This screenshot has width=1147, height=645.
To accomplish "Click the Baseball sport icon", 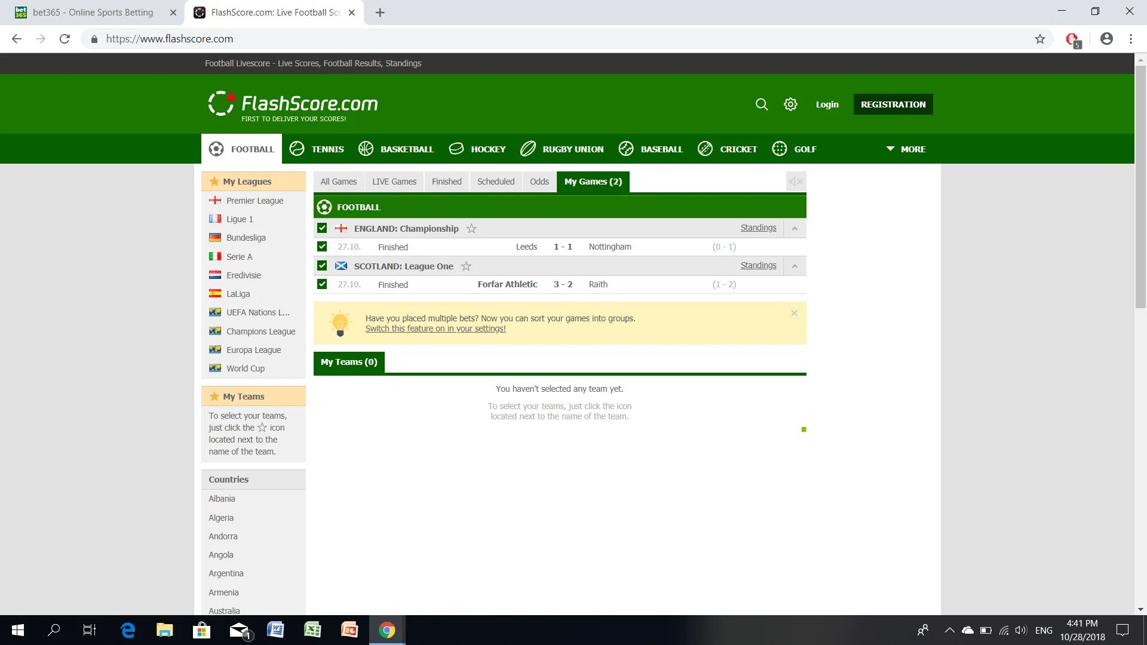I will (626, 149).
